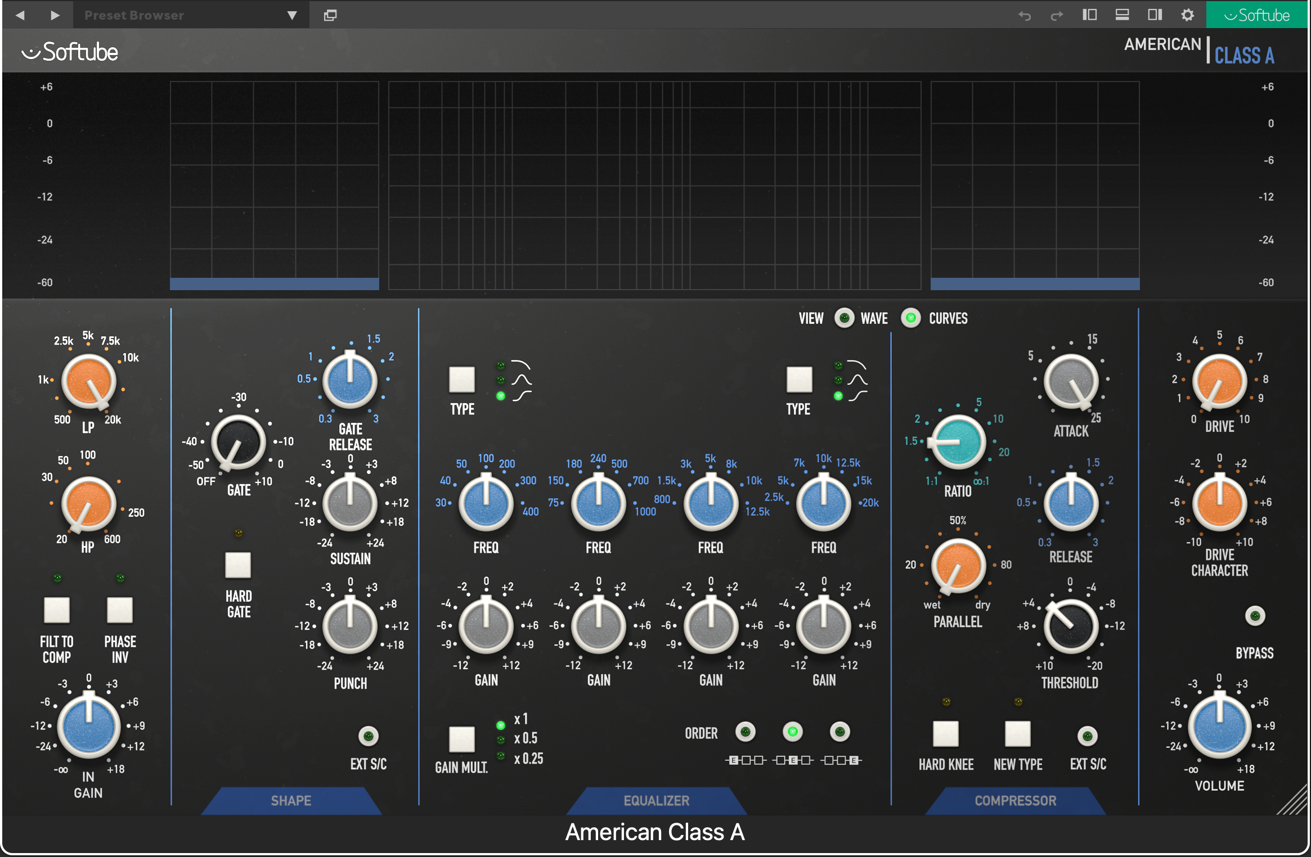Open the settings gear
This screenshot has width=1311, height=857.
1187,15
